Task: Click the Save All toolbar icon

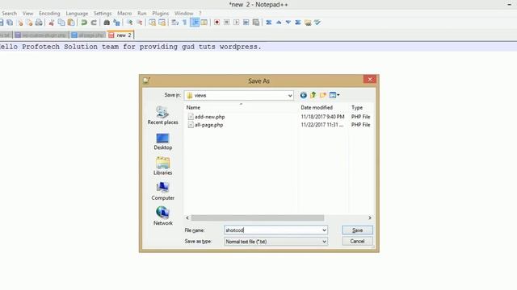Action: (x=10, y=23)
